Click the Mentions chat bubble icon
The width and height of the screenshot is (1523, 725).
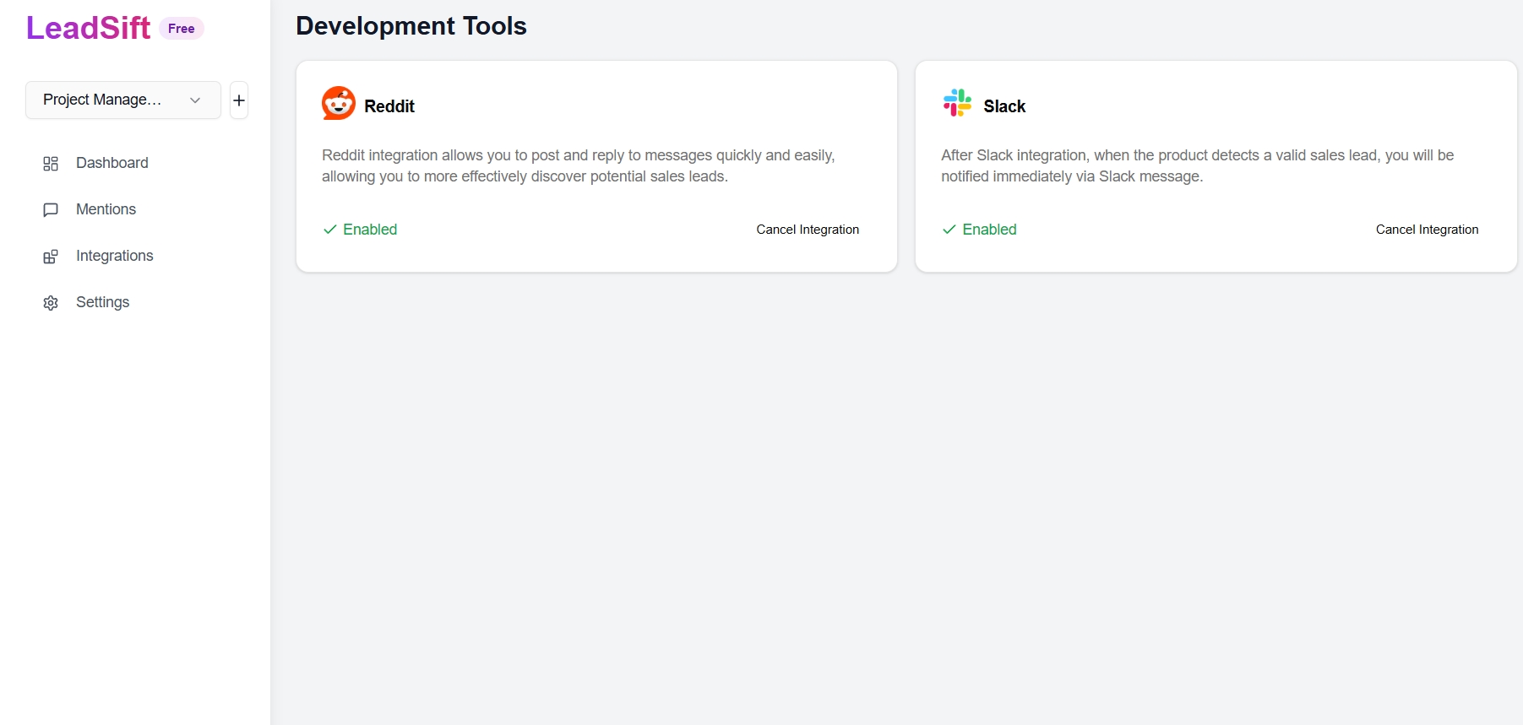(51, 210)
